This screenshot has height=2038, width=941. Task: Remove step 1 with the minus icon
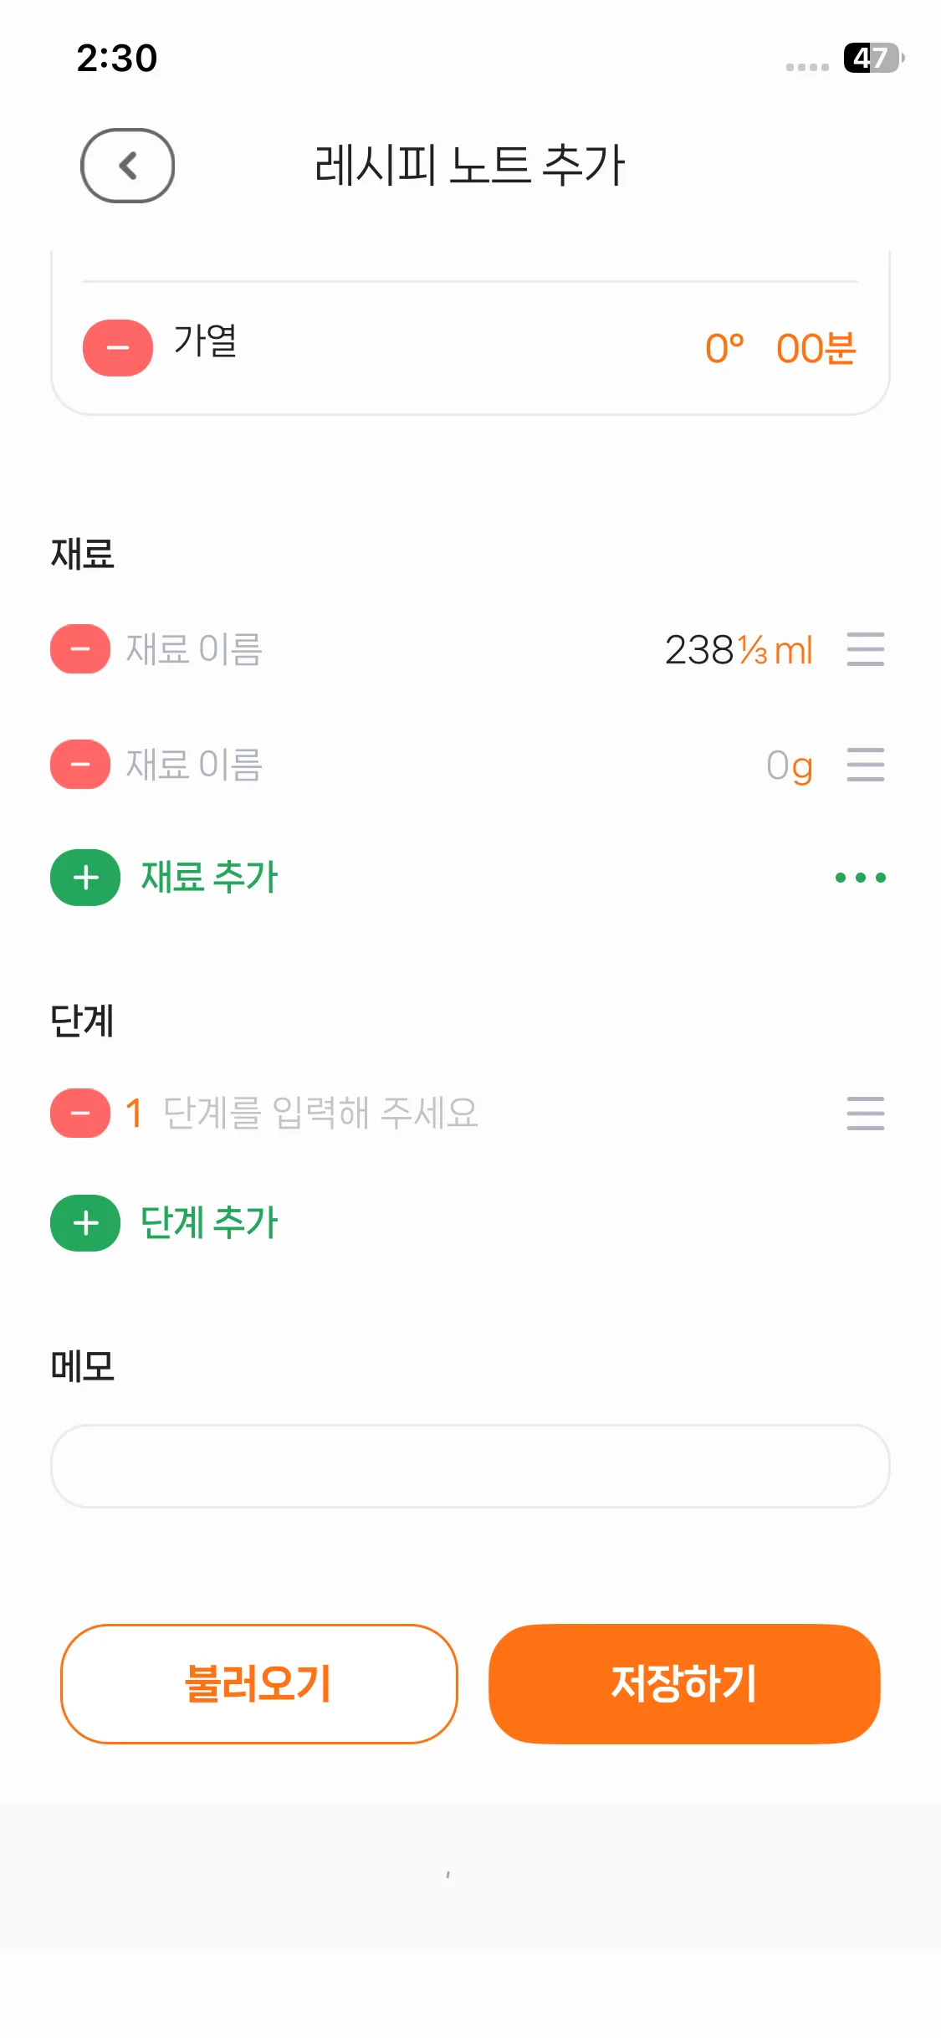point(80,1114)
